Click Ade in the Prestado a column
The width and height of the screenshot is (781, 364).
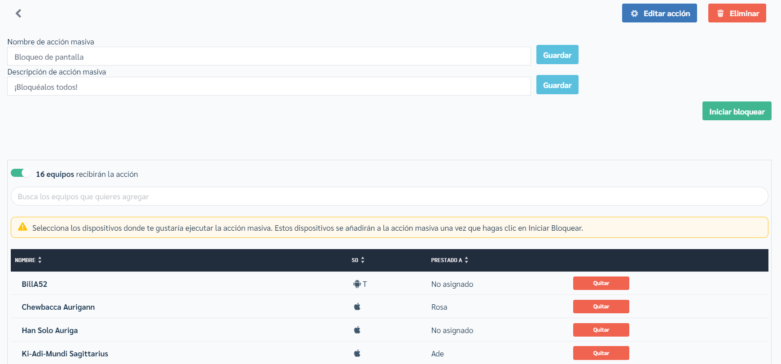click(438, 354)
